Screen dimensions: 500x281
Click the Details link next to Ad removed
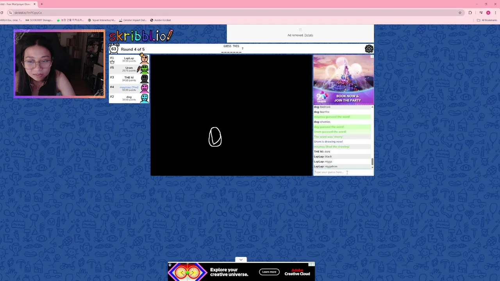point(309,35)
